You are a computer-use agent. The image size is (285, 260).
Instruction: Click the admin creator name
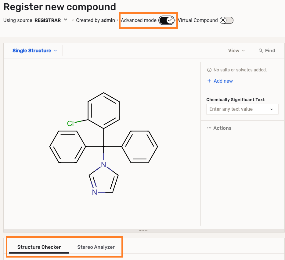108,20
